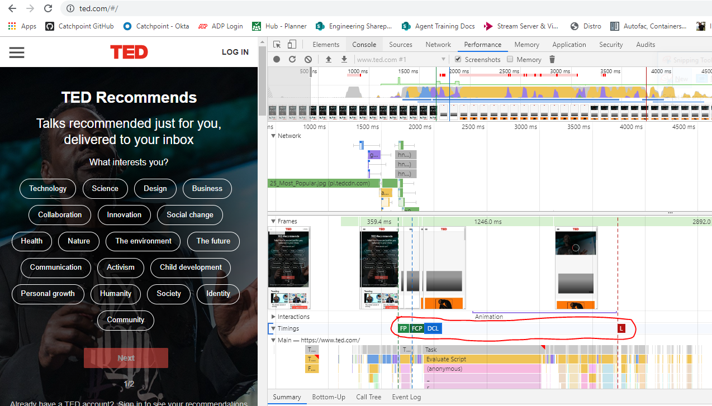Switch to the Elements tab

coord(326,45)
